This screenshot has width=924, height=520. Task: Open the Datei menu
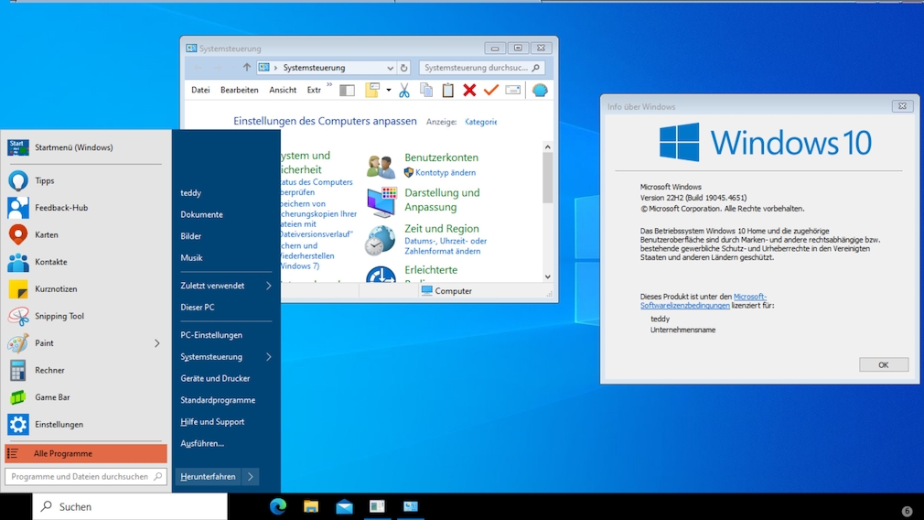coord(200,91)
